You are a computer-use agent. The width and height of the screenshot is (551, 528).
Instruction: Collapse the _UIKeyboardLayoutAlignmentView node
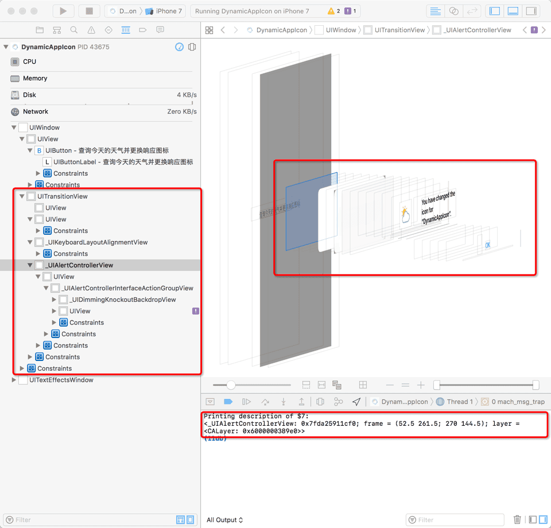(30, 242)
